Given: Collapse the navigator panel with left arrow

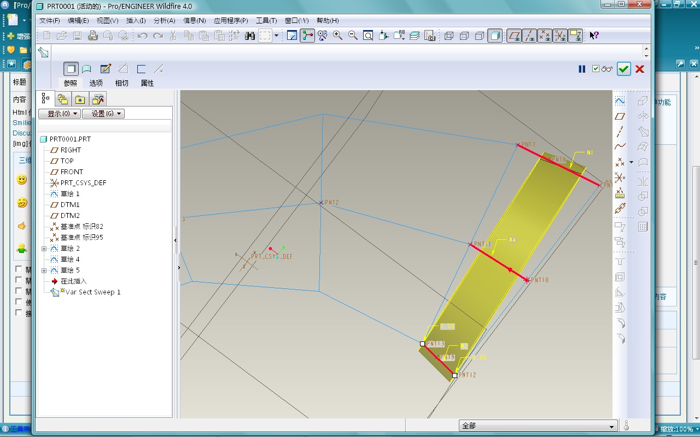Looking at the screenshot, I should pyautogui.click(x=176, y=240).
